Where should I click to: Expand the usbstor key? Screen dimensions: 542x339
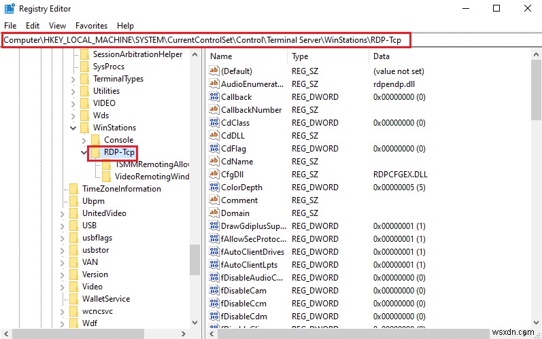click(62, 251)
